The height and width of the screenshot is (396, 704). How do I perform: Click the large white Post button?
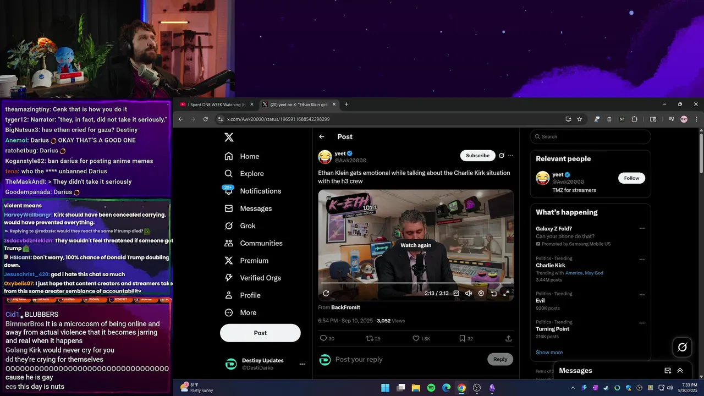tap(260, 333)
